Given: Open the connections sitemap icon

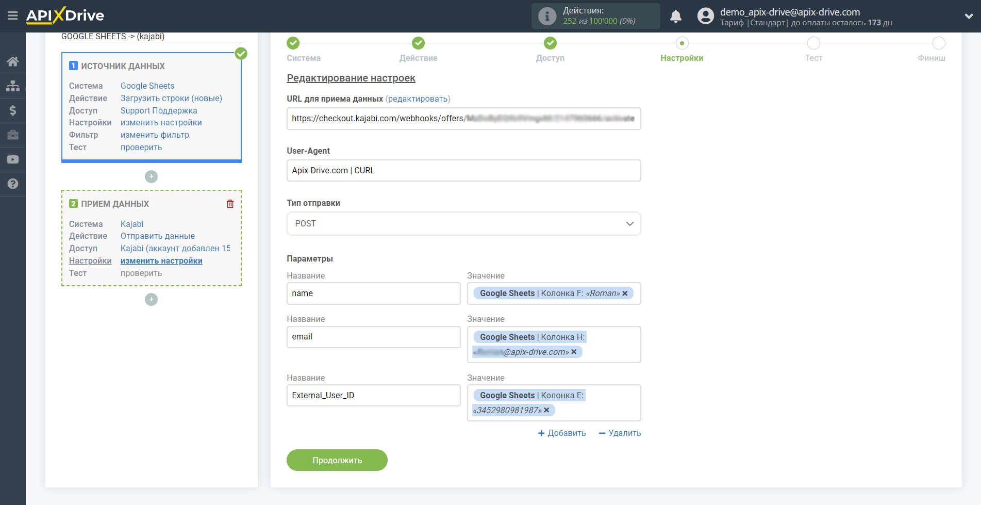Looking at the screenshot, I should coord(13,86).
